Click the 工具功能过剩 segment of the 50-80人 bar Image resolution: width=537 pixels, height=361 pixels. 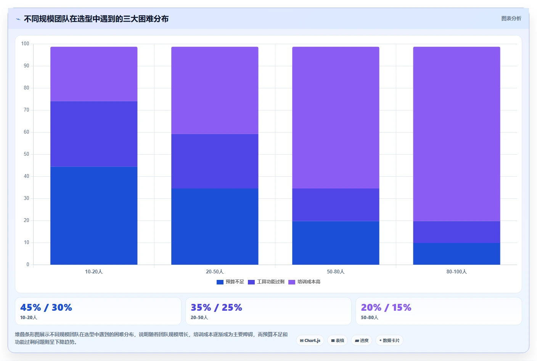(336, 205)
